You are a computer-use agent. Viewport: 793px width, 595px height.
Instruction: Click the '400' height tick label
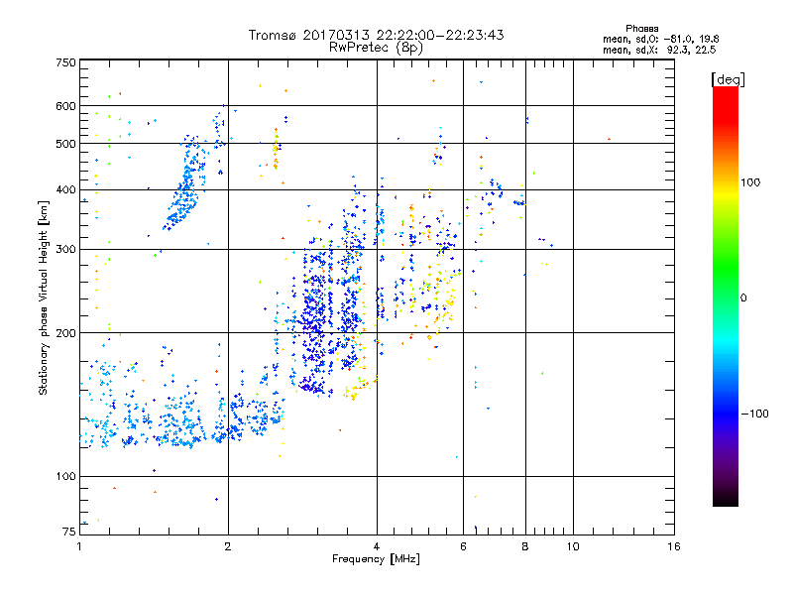tap(66, 190)
